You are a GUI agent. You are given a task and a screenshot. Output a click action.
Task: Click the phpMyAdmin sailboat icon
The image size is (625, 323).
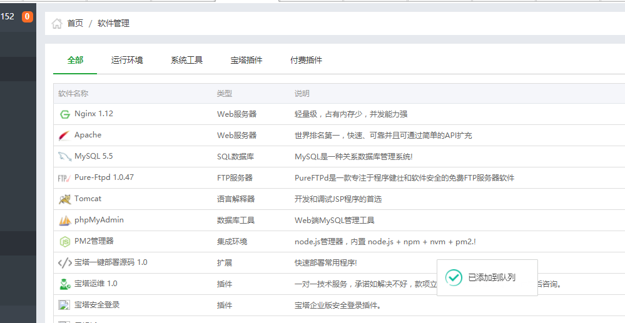point(64,221)
